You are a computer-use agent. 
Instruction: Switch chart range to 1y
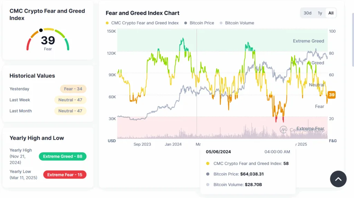pos(320,13)
